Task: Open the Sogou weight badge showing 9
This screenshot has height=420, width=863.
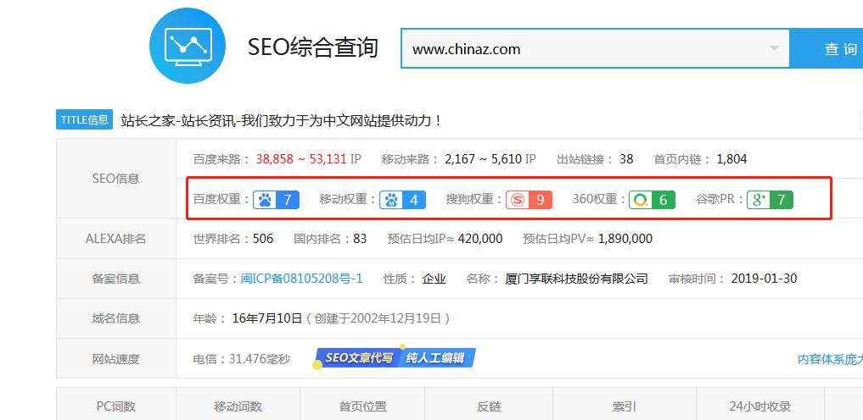Action: click(x=529, y=200)
